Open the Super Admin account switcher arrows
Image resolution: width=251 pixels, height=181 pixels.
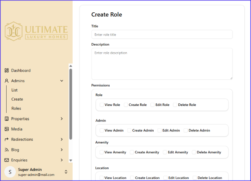tap(66, 172)
